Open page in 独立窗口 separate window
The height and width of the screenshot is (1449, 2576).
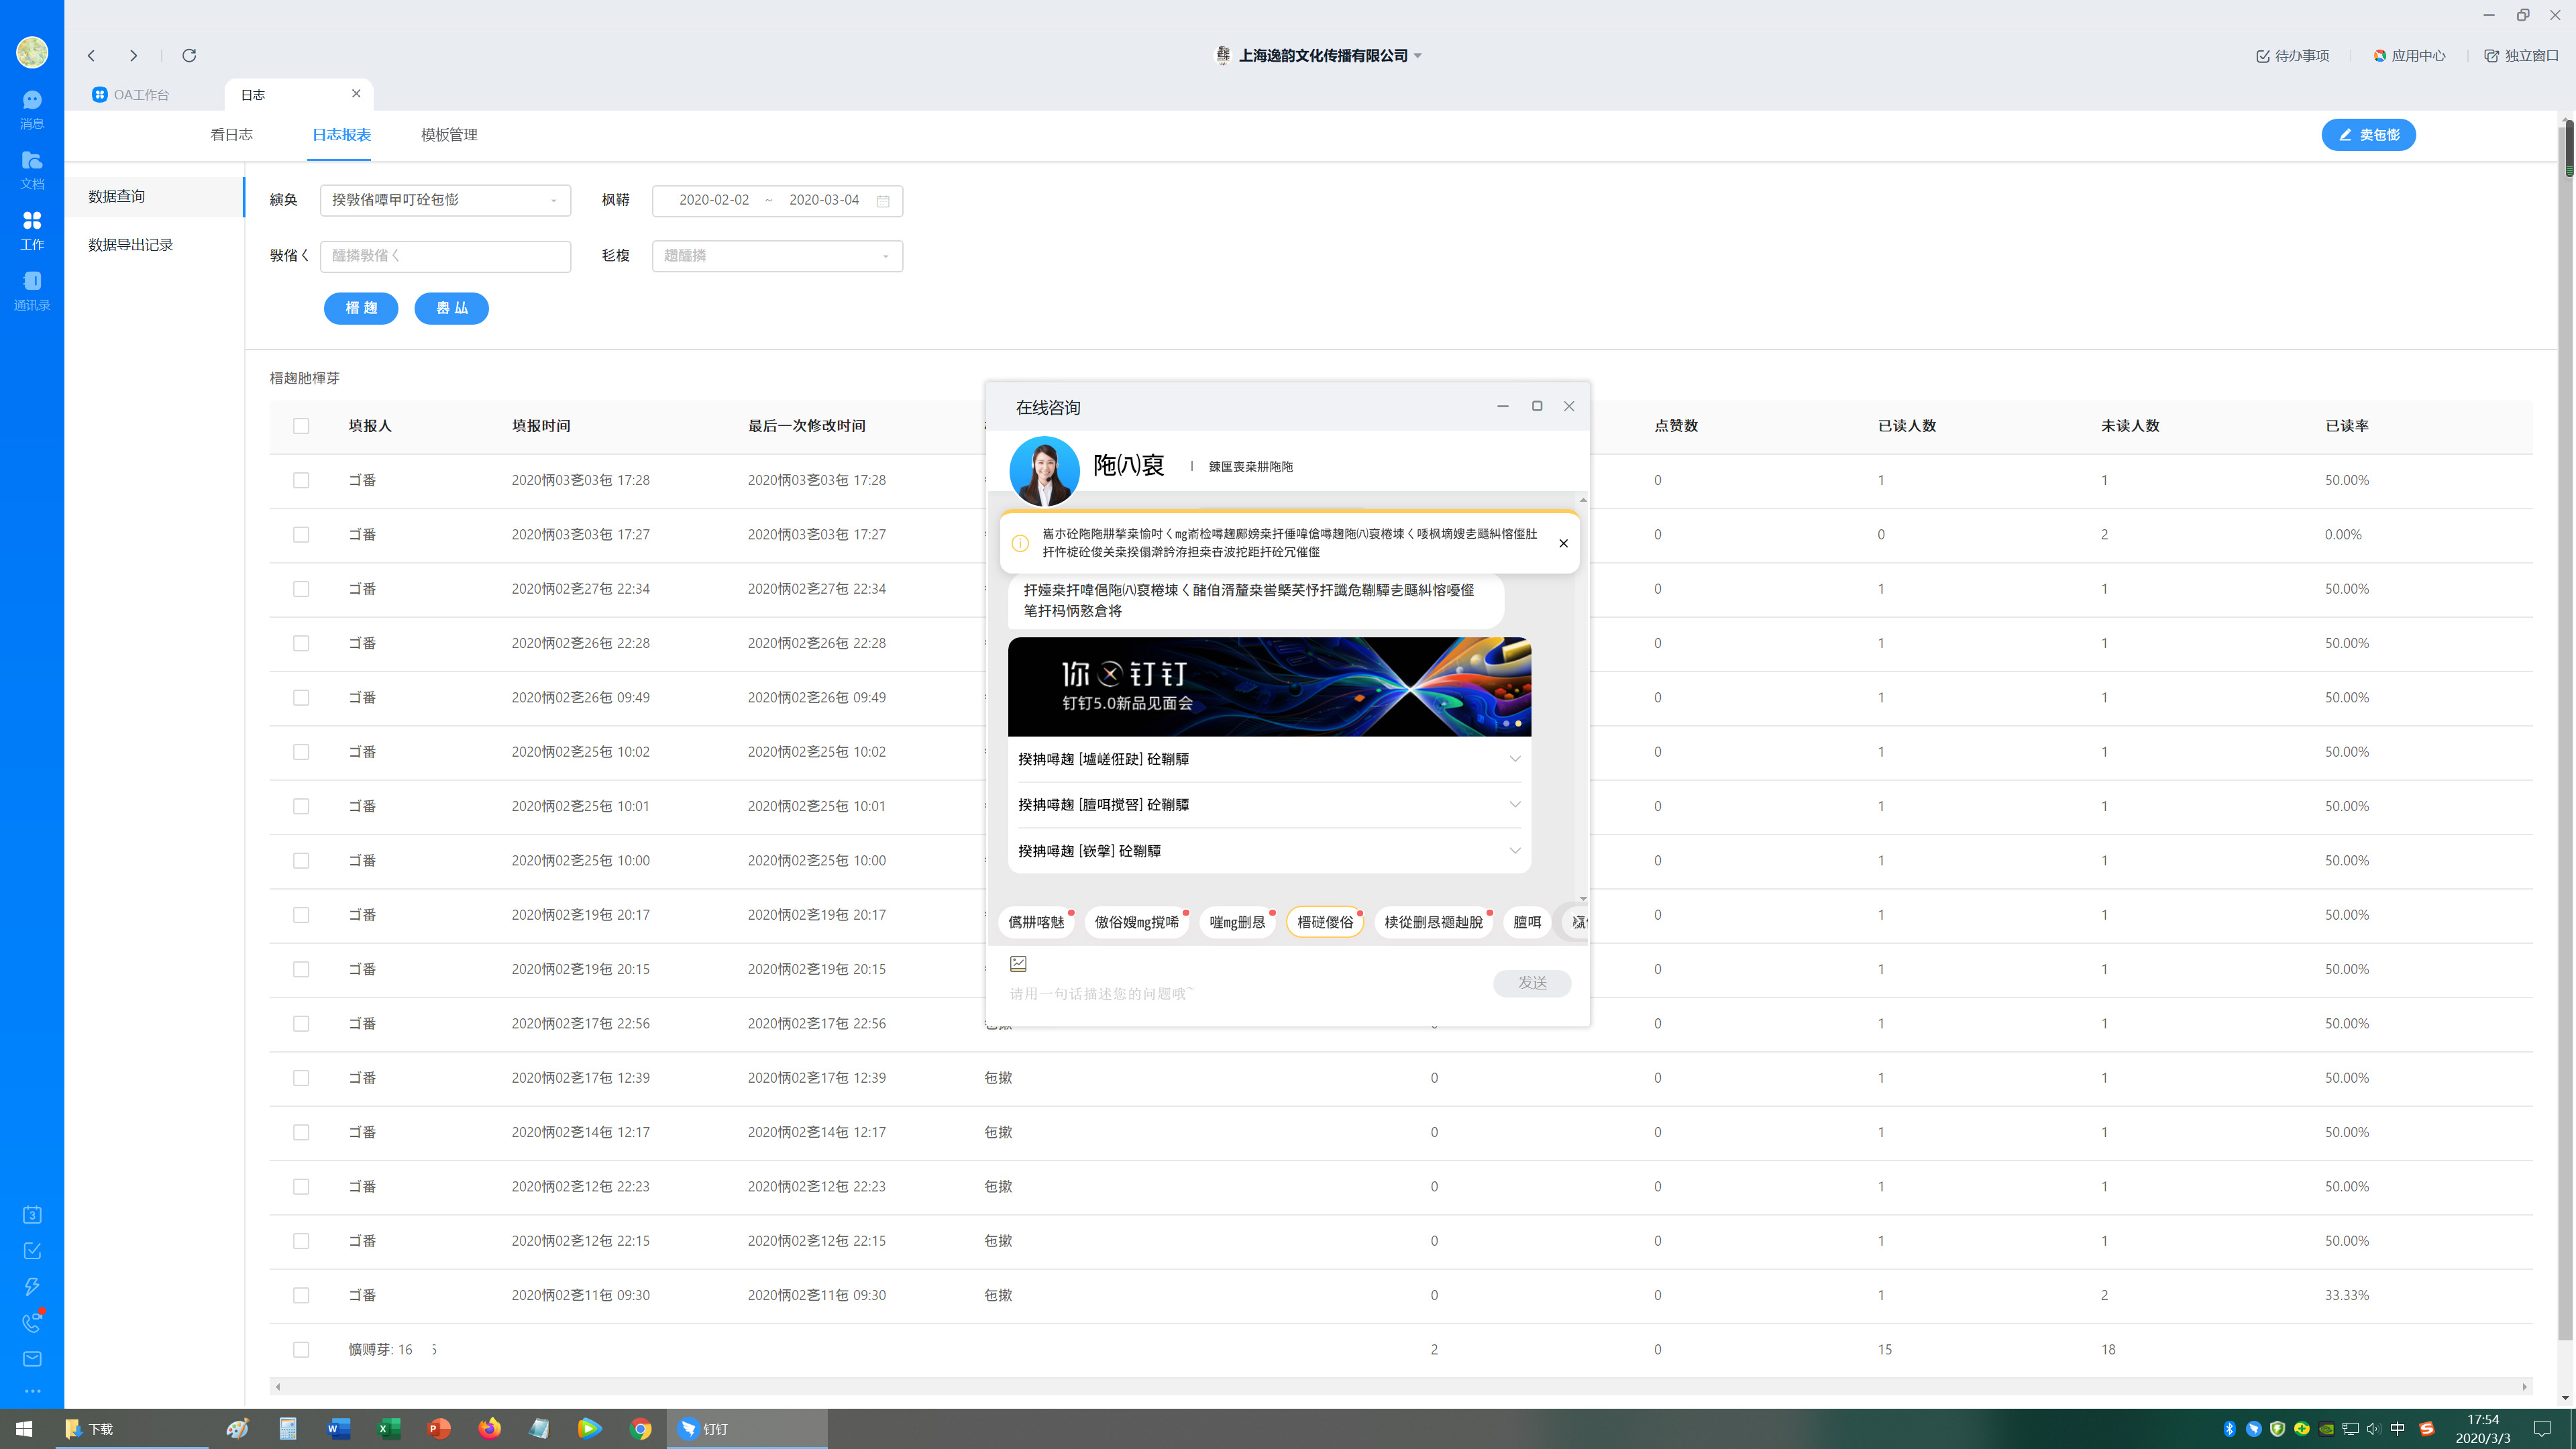pyautogui.click(x=2521, y=56)
